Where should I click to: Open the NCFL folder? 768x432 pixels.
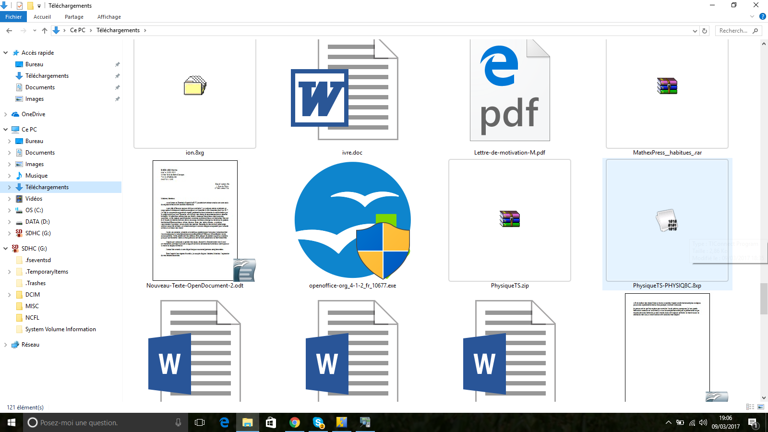point(32,318)
